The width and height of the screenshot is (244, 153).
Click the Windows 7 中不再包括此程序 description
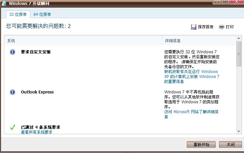192,99
